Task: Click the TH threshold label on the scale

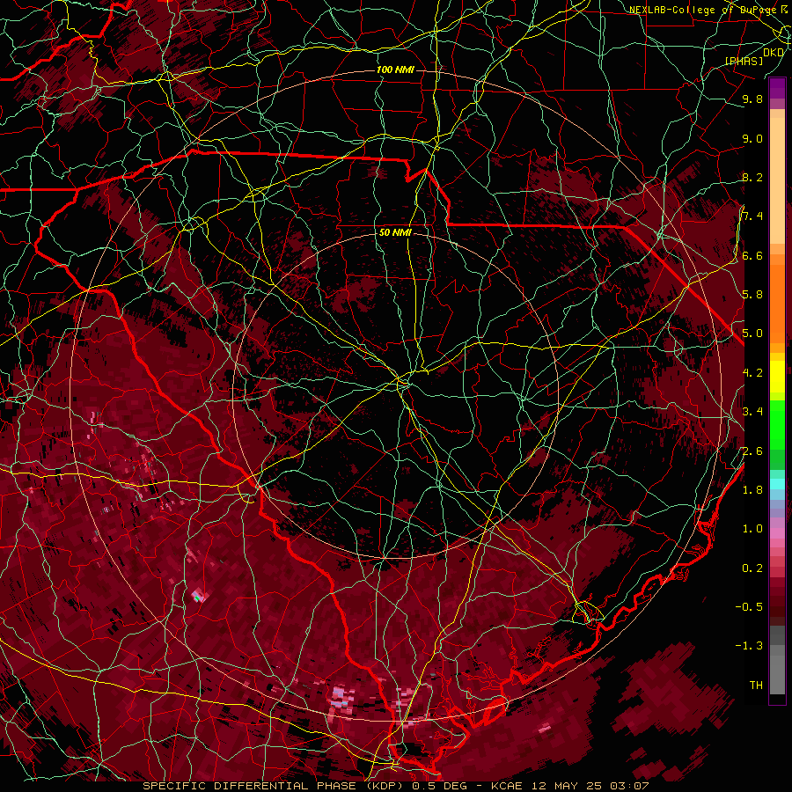Action: pos(756,685)
